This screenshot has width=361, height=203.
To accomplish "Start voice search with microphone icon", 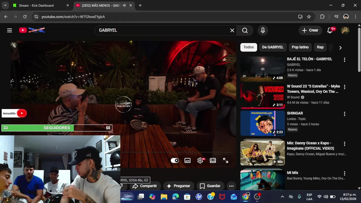I will tap(263, 30).
